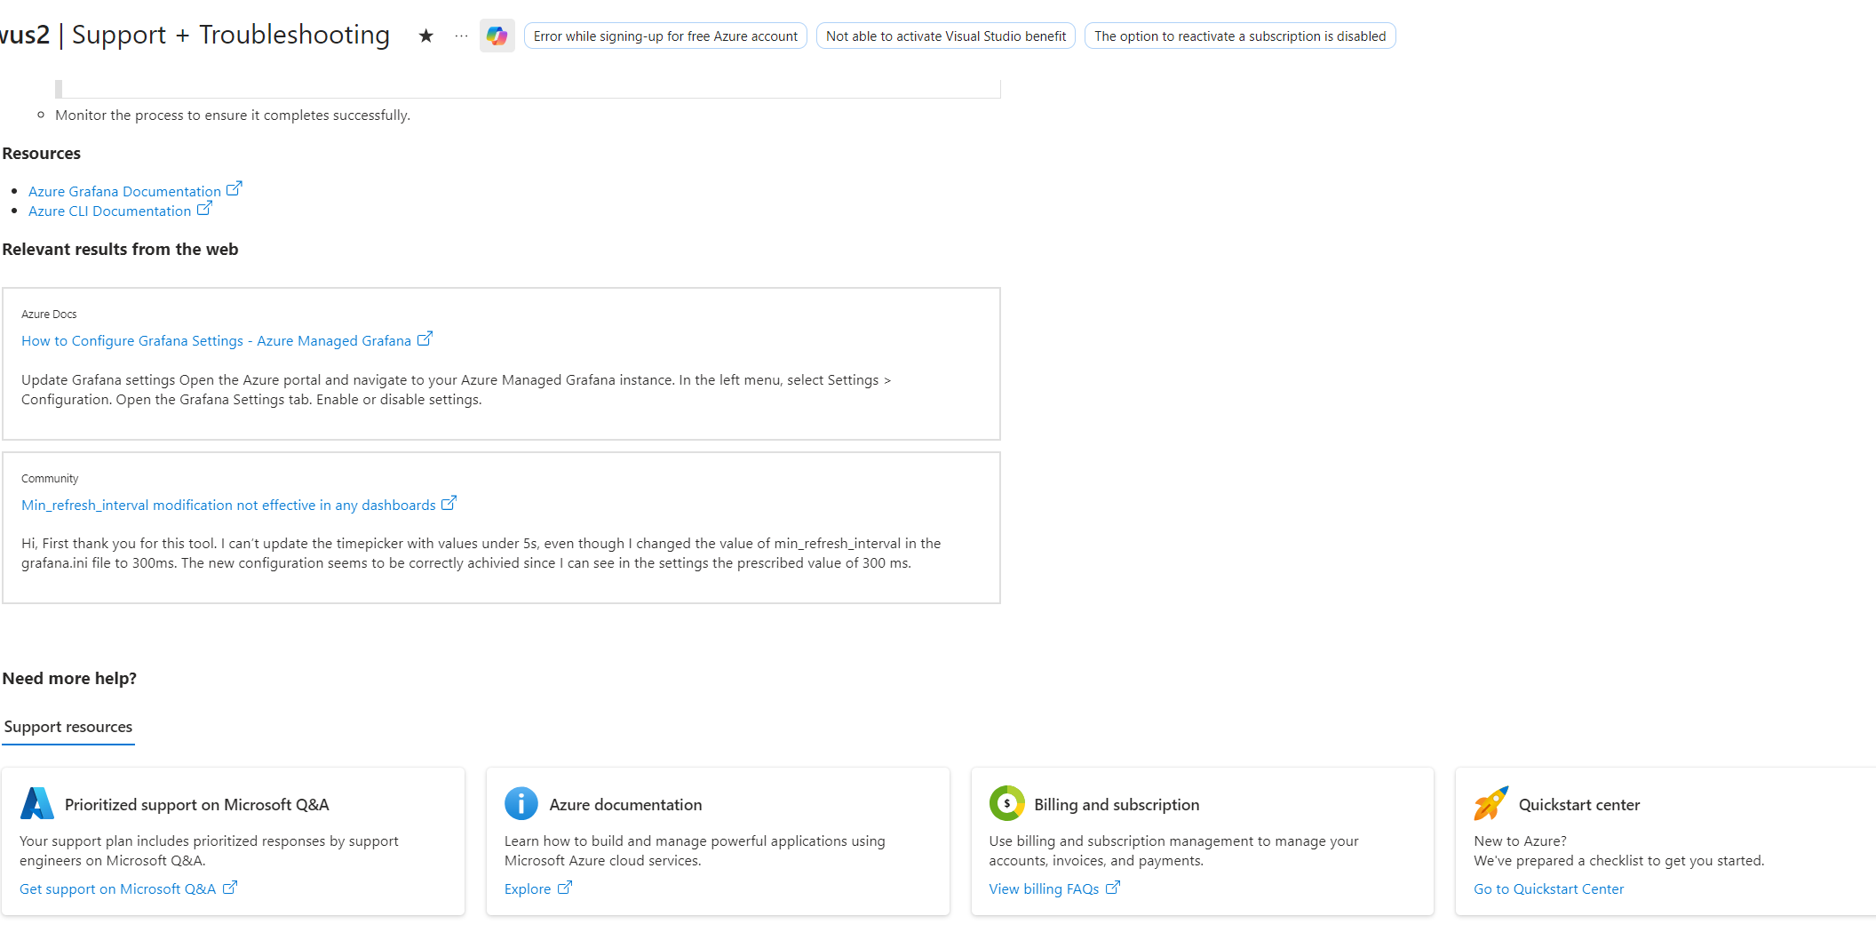The image size is (1876, 948).
Task: Click the Azure documentation card heading
Action: tap(625, 804)
